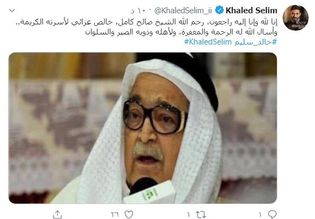Screen dimensions: 315x219
Task: Open the attached photo of the man
Action: (142, 128)
